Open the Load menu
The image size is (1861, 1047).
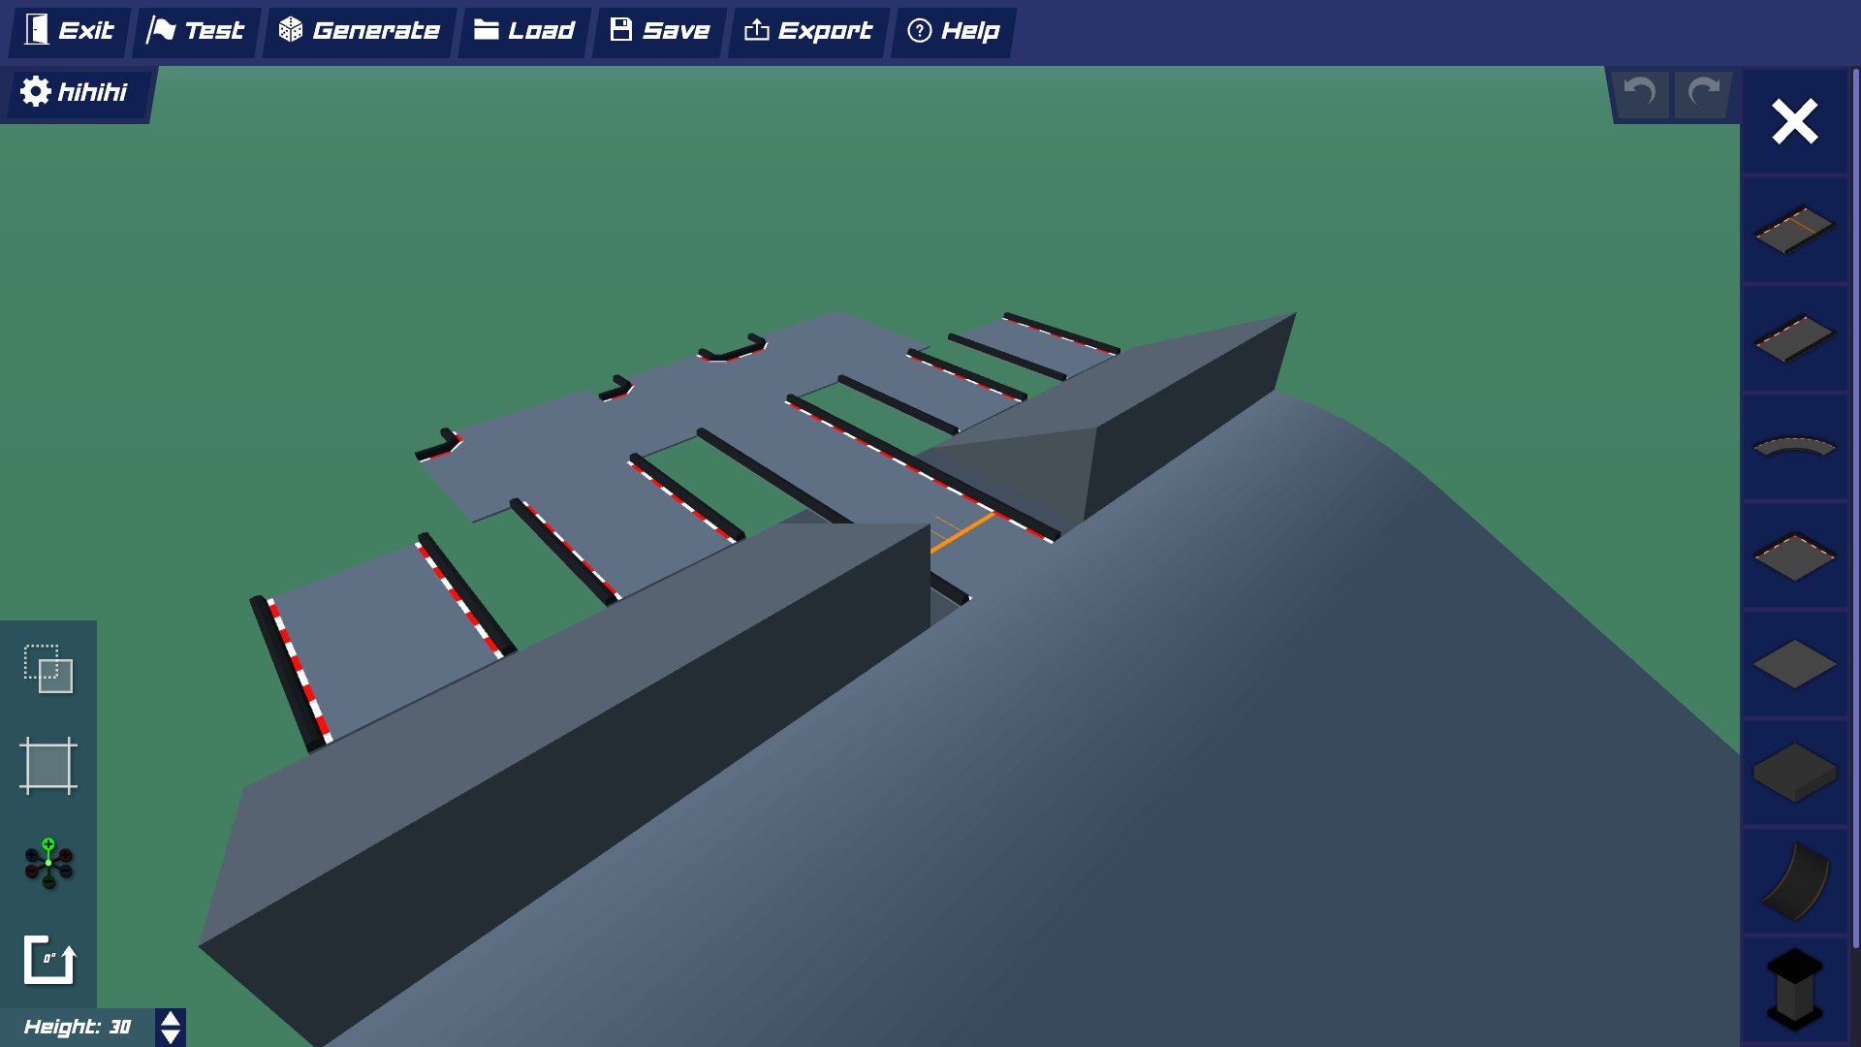[x=524, y=31]
